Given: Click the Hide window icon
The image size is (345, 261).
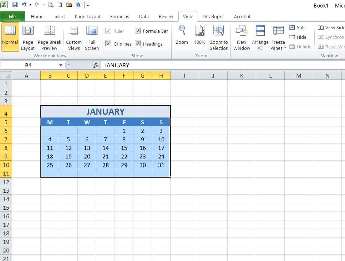Looking at the screenshot, I should [x=292, y=37].
